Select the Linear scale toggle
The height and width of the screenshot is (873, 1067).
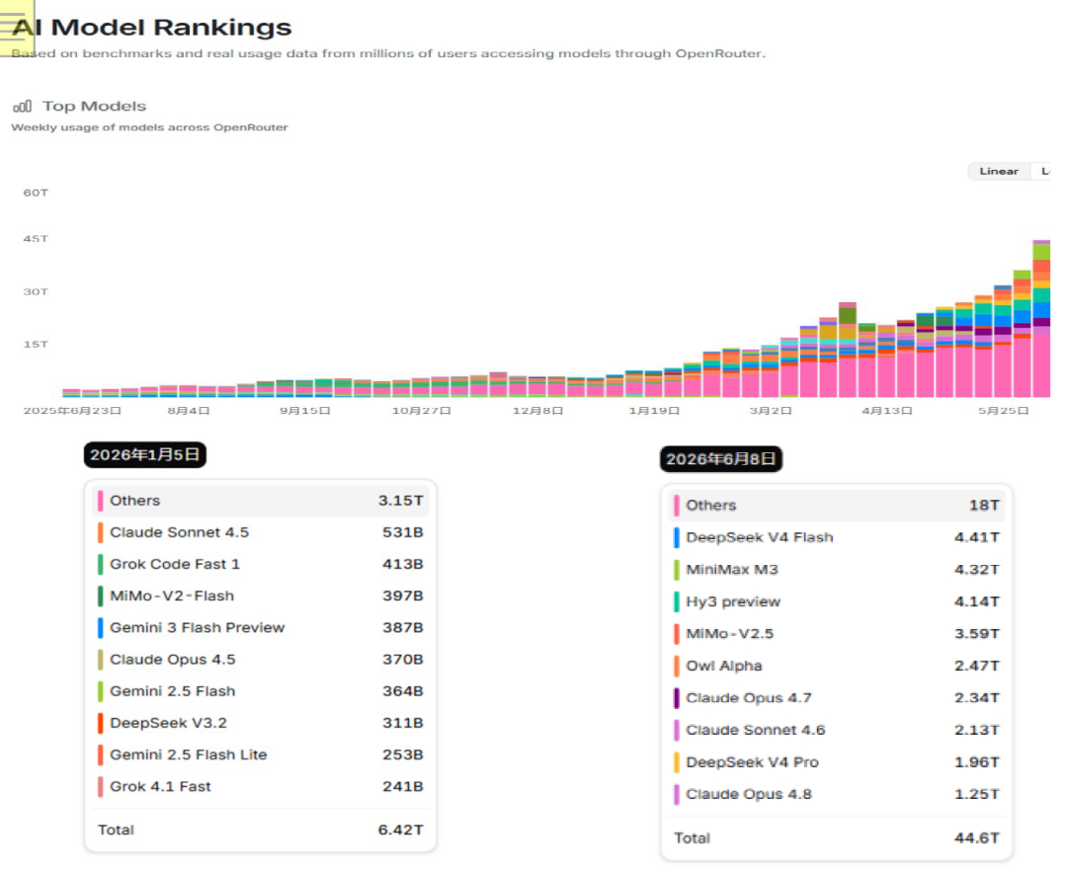click(x=998, y=172)
